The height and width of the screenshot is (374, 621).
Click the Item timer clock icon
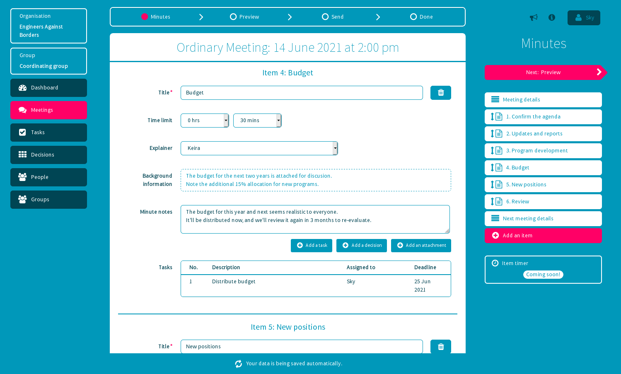click(x=495, y=263)
